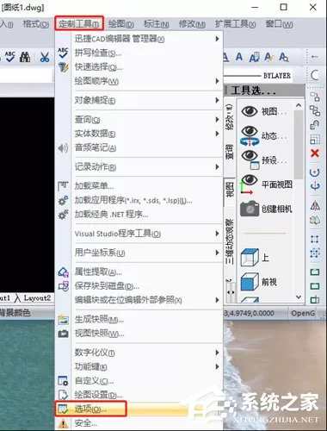The width and height of the screenshot is (327, 431).
Task: Close the 定制工具(T) menu header
Action: 79,23
